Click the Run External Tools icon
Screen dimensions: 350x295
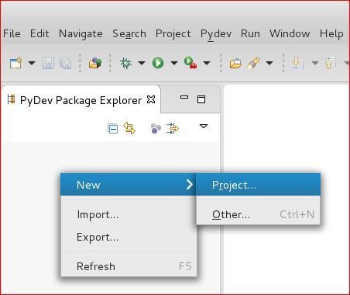(190, 63)
